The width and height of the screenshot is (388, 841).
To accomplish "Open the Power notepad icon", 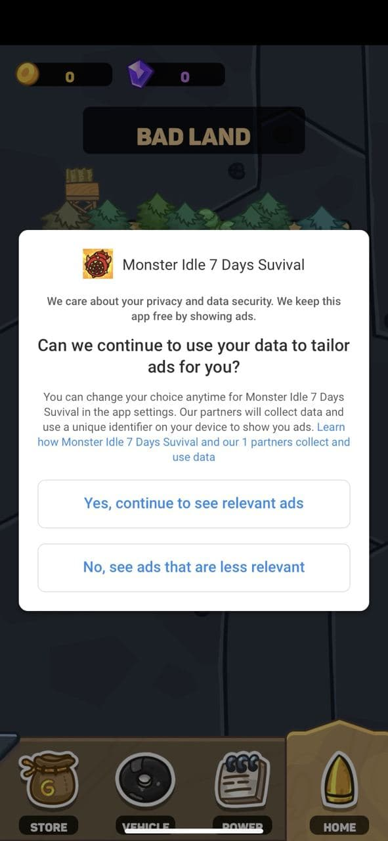I will coord(242,780).
